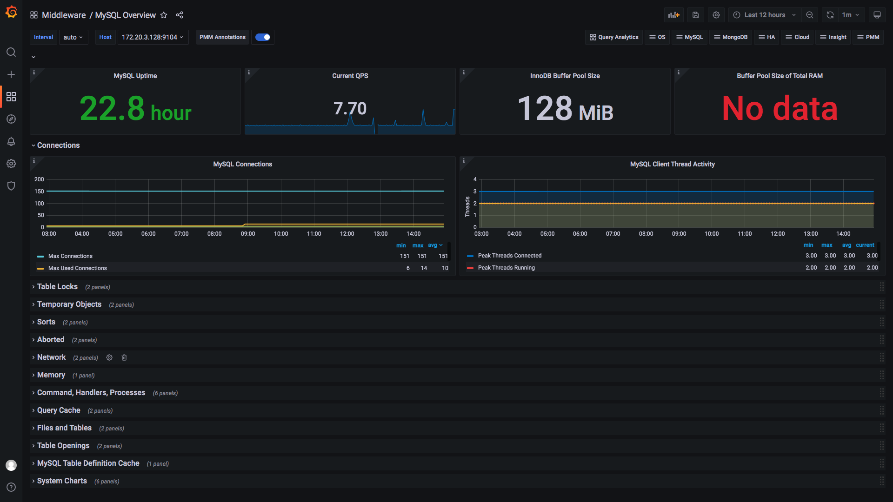This screenshot has width=893, height=502.
Task: Expand the System Charts row
Action: click(62, 481)
